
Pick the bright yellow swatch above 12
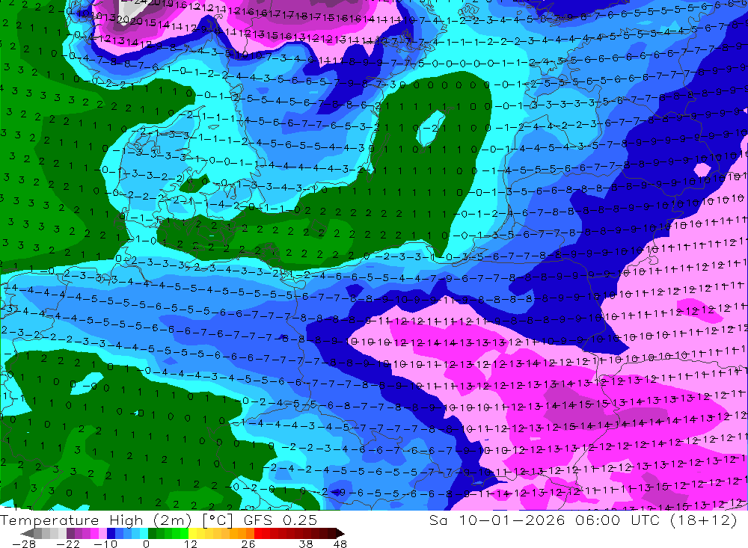[x=193, y=533]
